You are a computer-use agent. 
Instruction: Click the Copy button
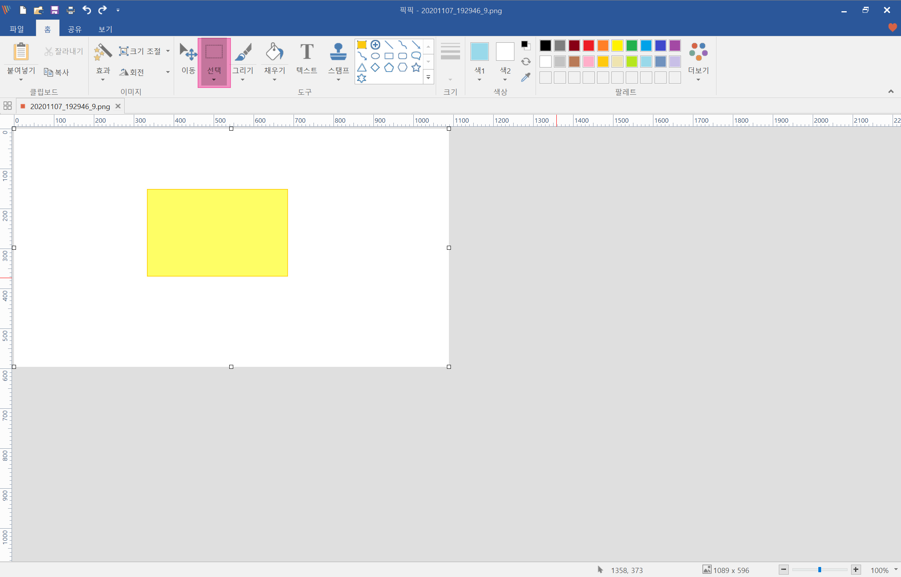click(57, 72)
